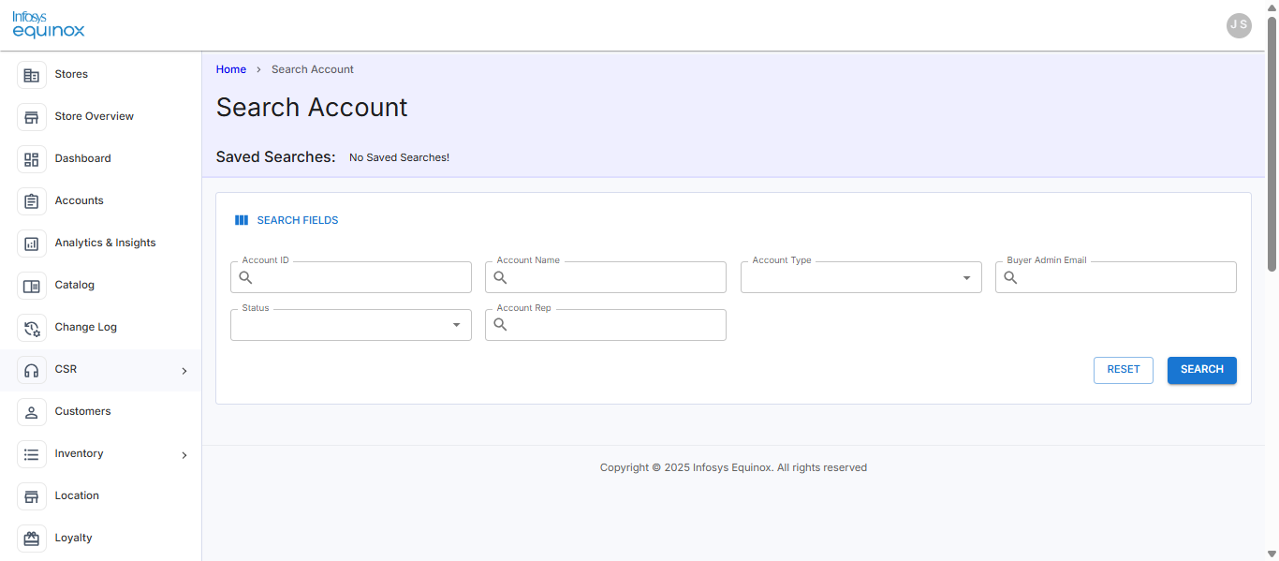Open the Stores sidebar icon

[32, 75]
